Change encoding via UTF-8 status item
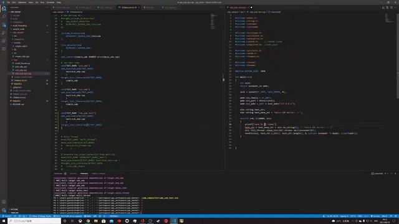This screenshot has width=399, height=224. point(353,216)
